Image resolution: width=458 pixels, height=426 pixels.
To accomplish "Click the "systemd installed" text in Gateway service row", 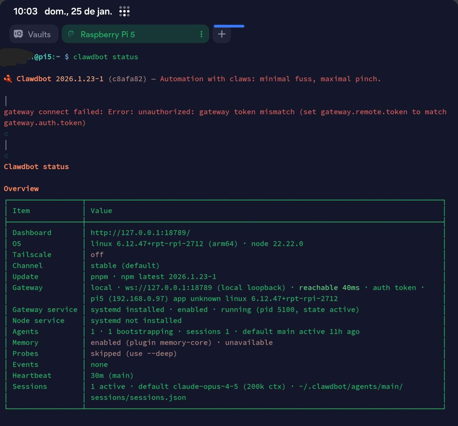I will click(127, 310).
